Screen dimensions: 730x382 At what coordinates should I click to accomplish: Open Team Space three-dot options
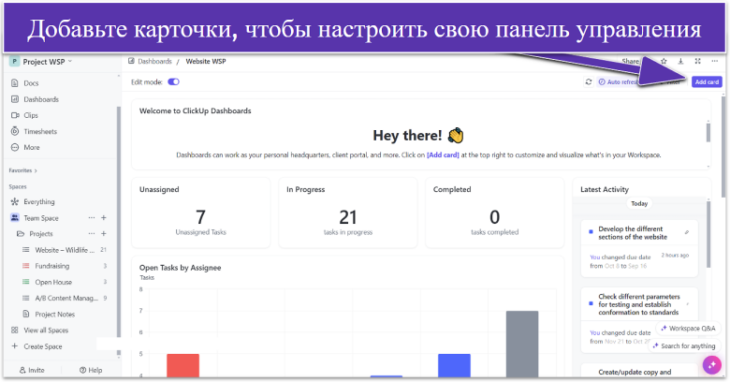92,217
